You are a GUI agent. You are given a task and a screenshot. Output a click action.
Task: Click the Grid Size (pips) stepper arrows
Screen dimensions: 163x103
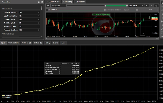[39, 23]
